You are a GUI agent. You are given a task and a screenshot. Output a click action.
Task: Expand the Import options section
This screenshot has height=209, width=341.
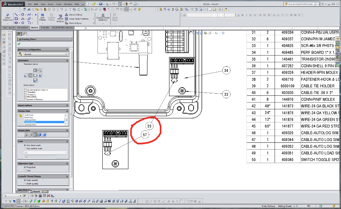67,105
